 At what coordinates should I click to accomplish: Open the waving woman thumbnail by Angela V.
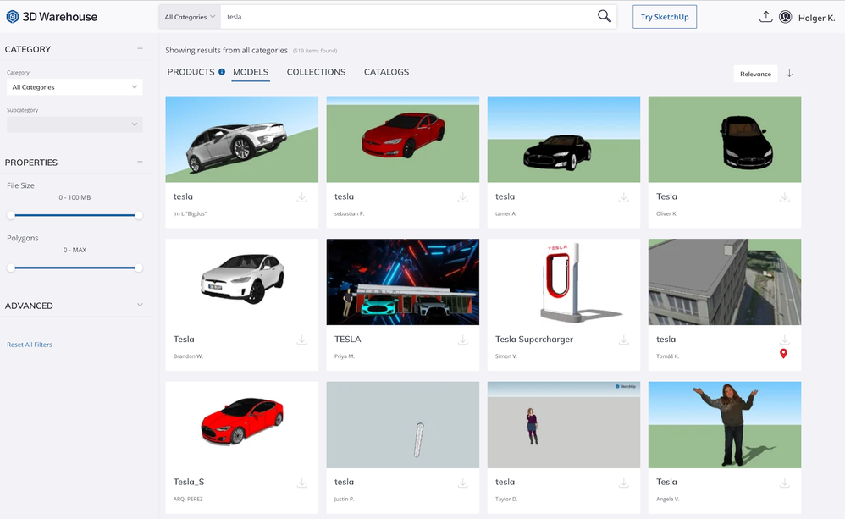point(725,425)
